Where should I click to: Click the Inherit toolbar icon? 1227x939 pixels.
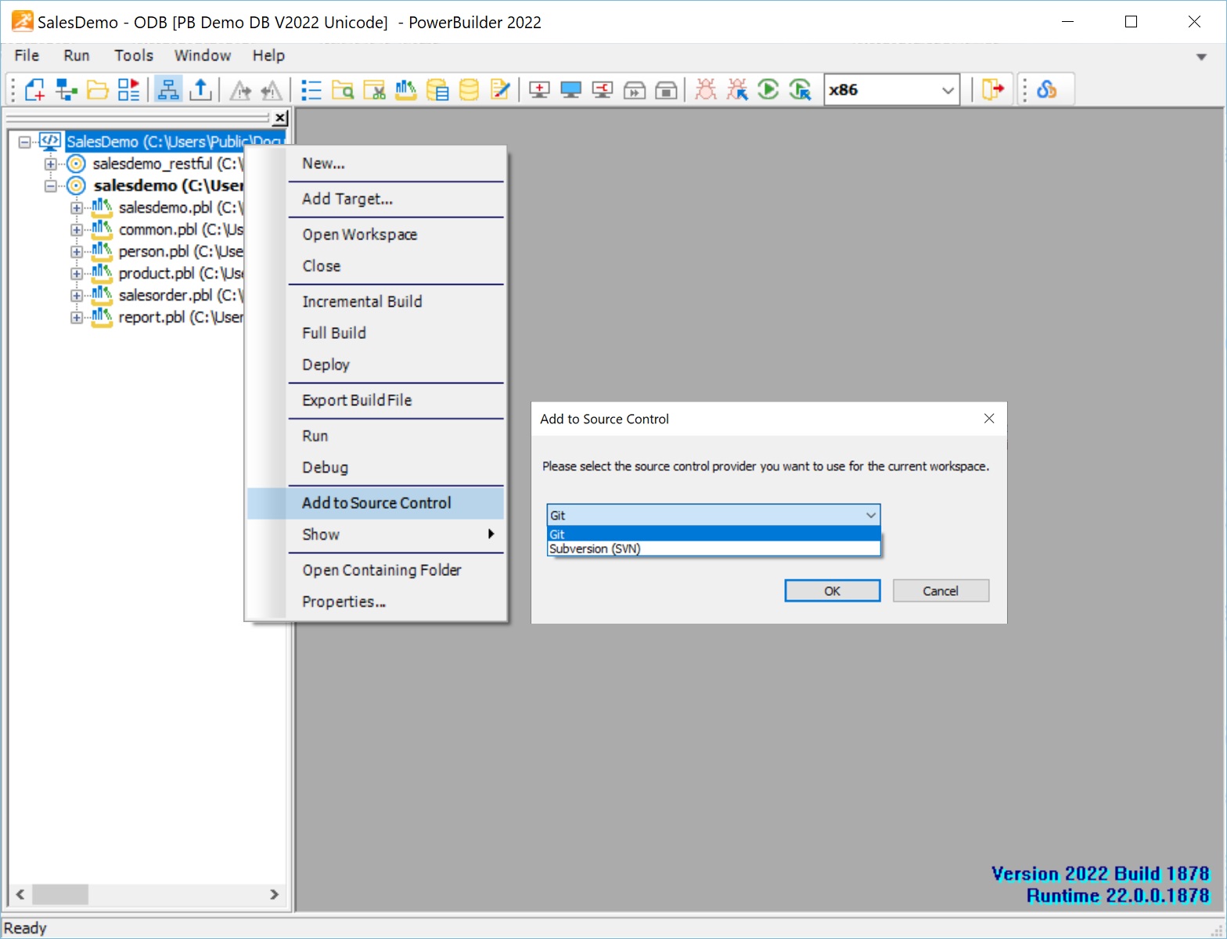66,90
